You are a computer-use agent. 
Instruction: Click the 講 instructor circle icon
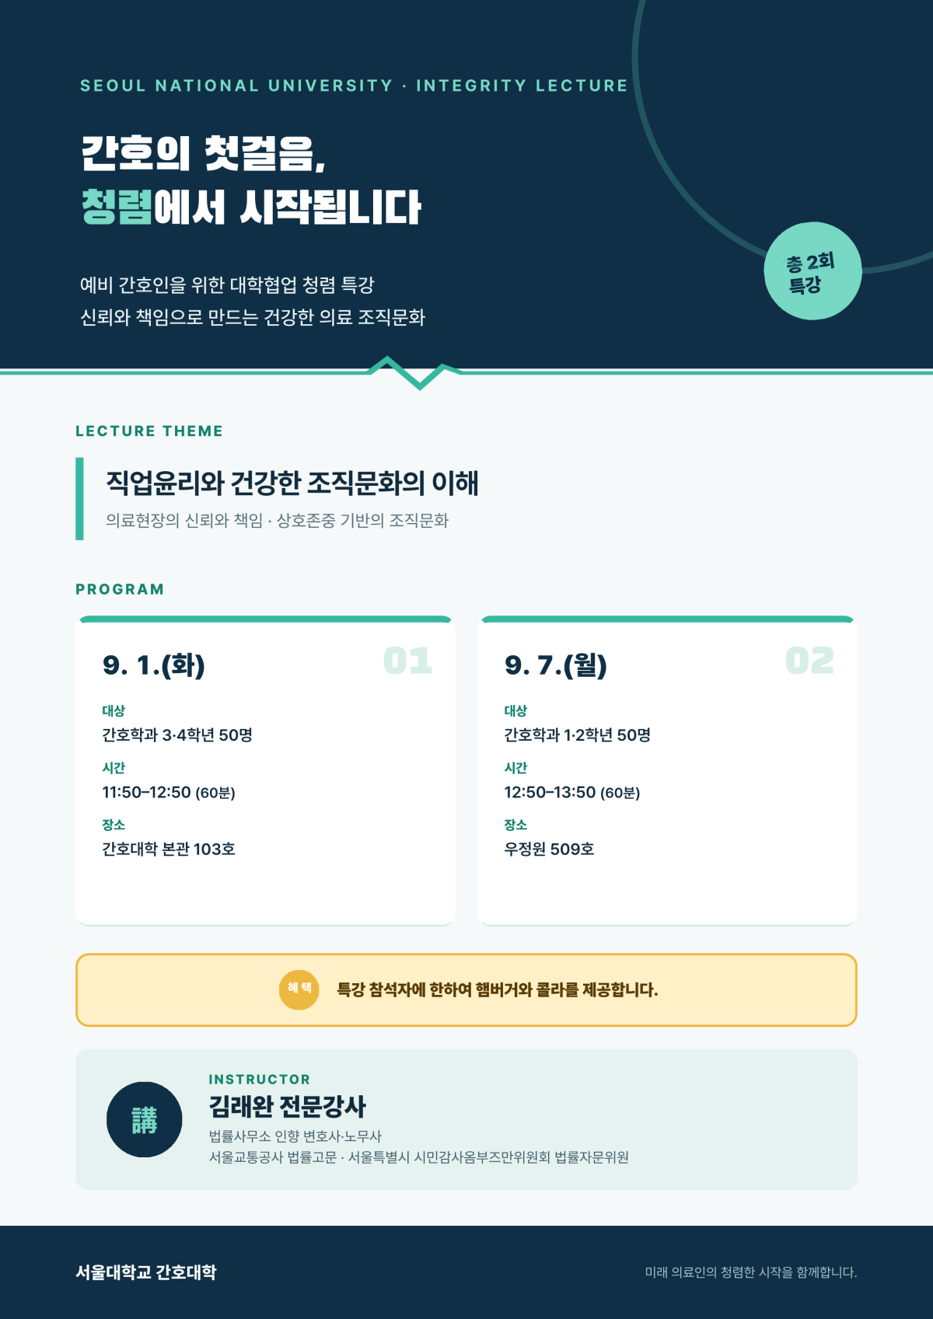145,1119
